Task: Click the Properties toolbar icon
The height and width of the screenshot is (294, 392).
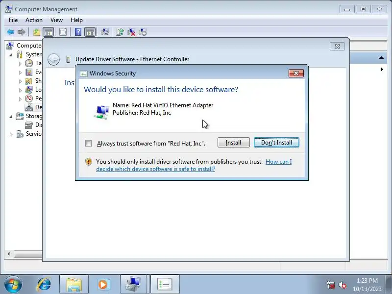Action: pos(63,32)
